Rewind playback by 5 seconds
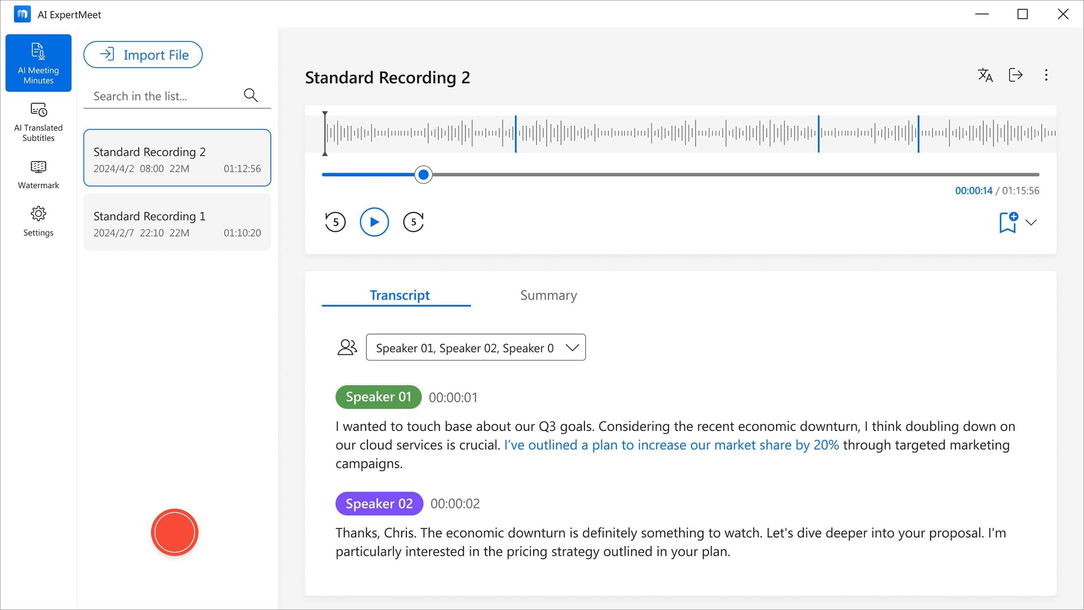The height and width of the screenshot is (610, 1084). [x=335, y=222]
